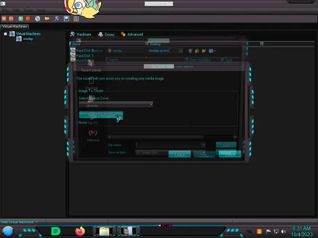Open Recent places in save dialog sidebar
Image resolution: width=318 pixels, height=238 pixels.
pyautogui.click(x=91, y=67)
